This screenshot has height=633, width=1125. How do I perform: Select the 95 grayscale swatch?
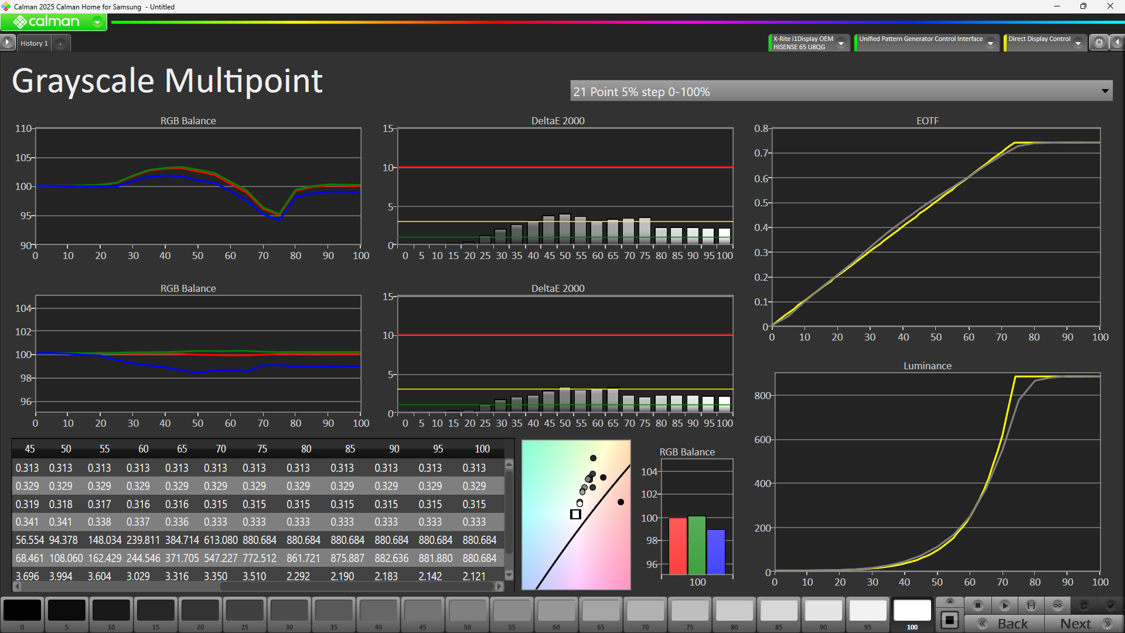(x=868, y=614)
